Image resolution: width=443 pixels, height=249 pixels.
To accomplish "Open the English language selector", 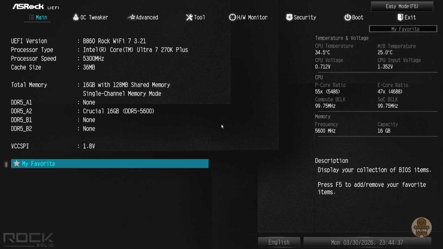I will pyautogui.click(x=279, y=242).
